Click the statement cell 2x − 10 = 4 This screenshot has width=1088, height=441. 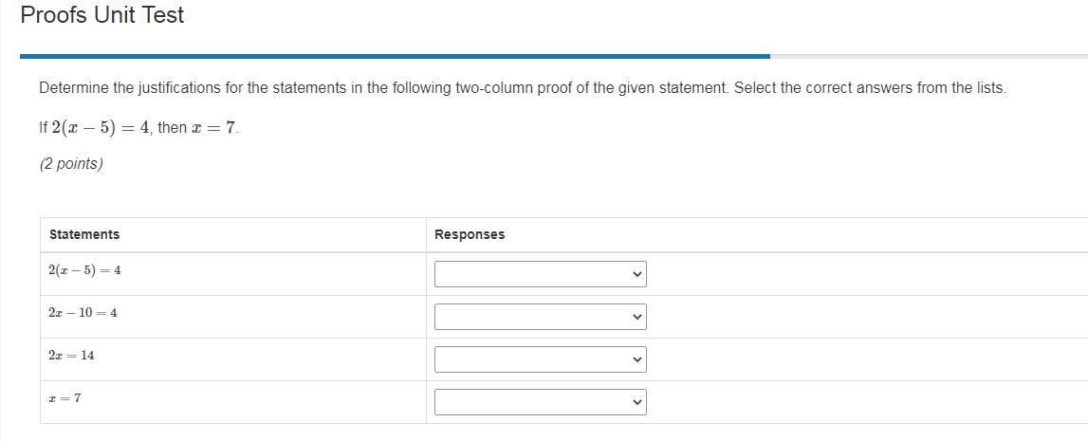pos(83,313)
